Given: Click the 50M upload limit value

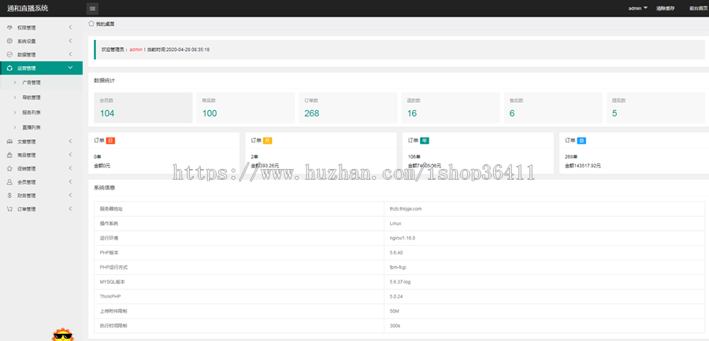Looking at the screenshot, I should coord(395,311).
